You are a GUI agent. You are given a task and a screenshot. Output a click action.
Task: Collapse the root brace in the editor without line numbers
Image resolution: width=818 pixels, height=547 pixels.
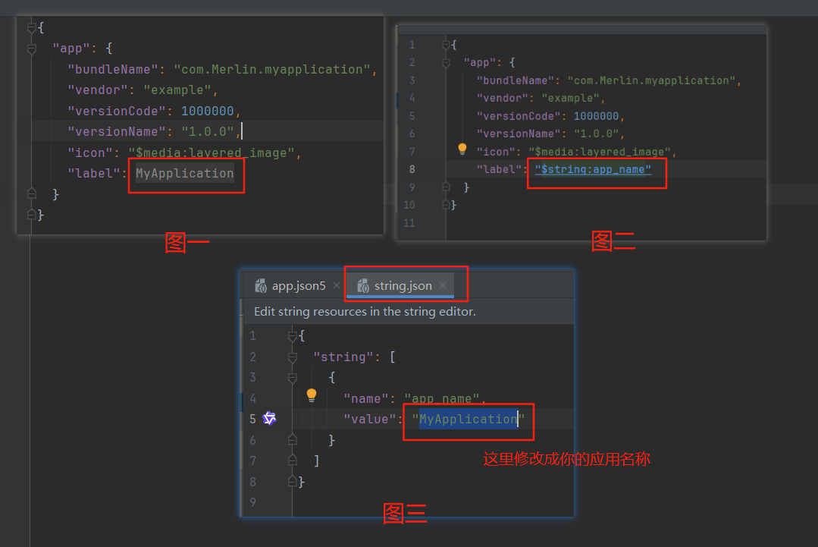[x=31, y=27]
